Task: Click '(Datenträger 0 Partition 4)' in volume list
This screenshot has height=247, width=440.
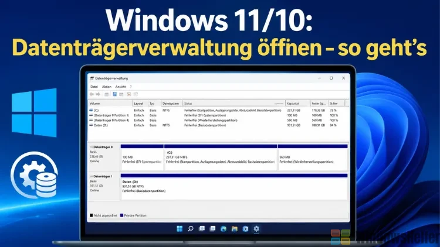Action: (x=111, y=120)
